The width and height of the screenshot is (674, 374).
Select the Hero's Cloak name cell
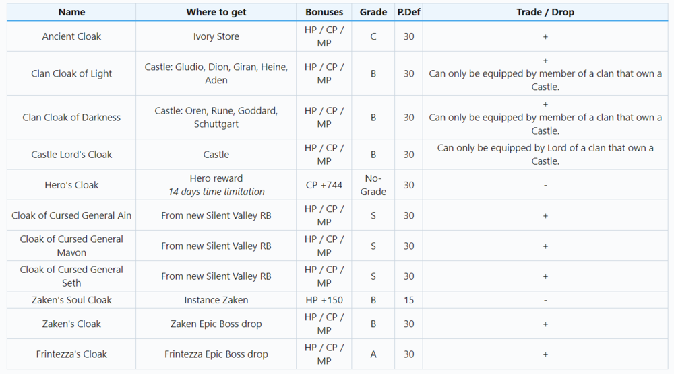pyautogui.click(x=71, y=185)
